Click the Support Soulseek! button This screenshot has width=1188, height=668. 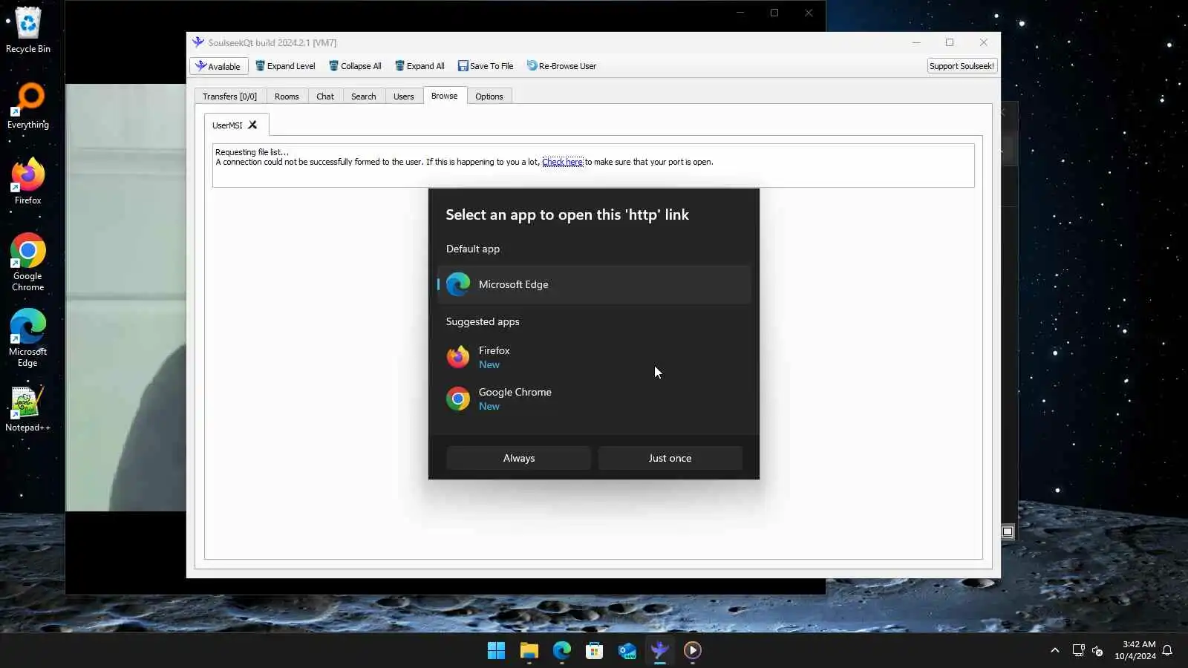coord(962,66)
